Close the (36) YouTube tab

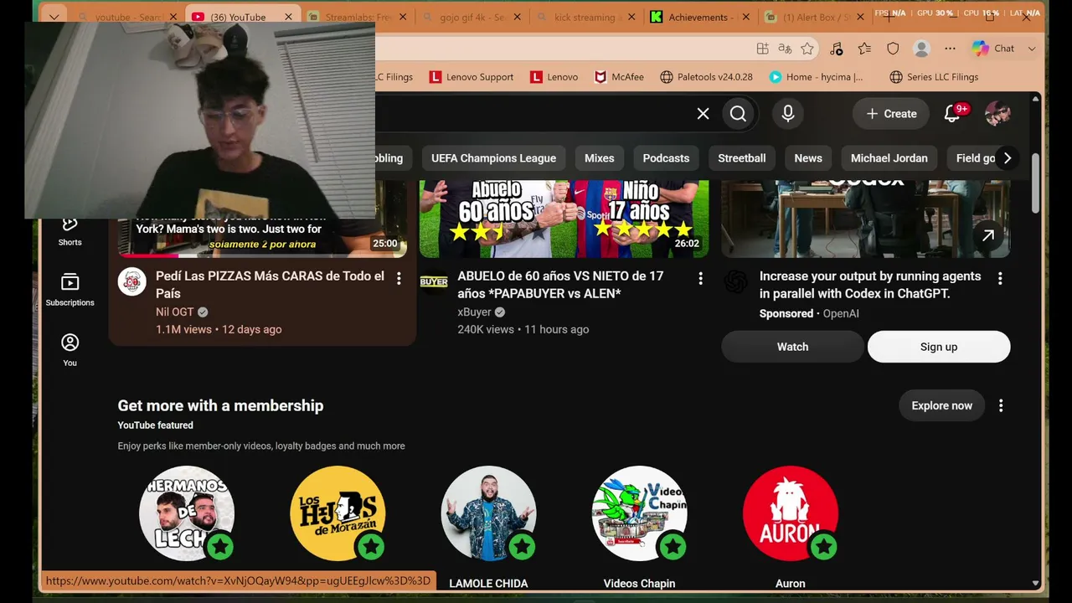(x=288, y=17)
